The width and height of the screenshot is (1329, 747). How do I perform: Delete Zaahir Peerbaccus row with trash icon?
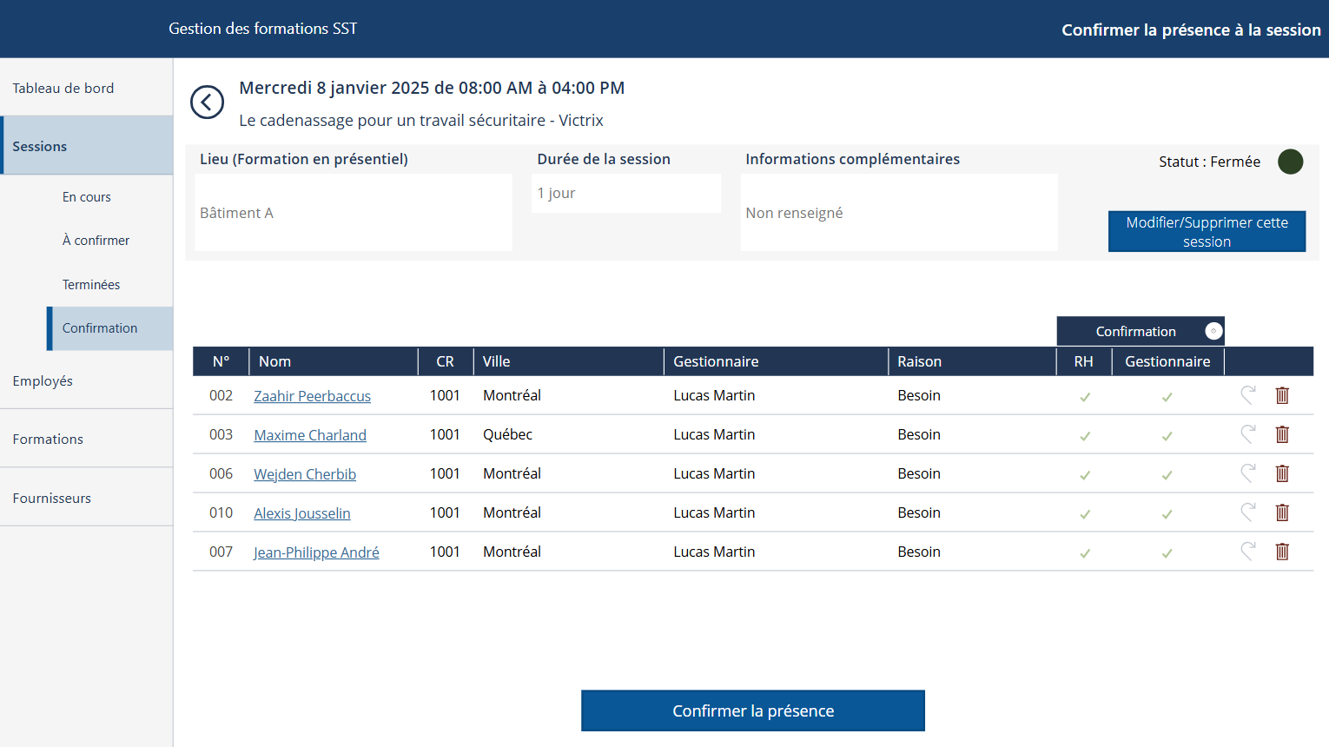[x=1282, y=395]
